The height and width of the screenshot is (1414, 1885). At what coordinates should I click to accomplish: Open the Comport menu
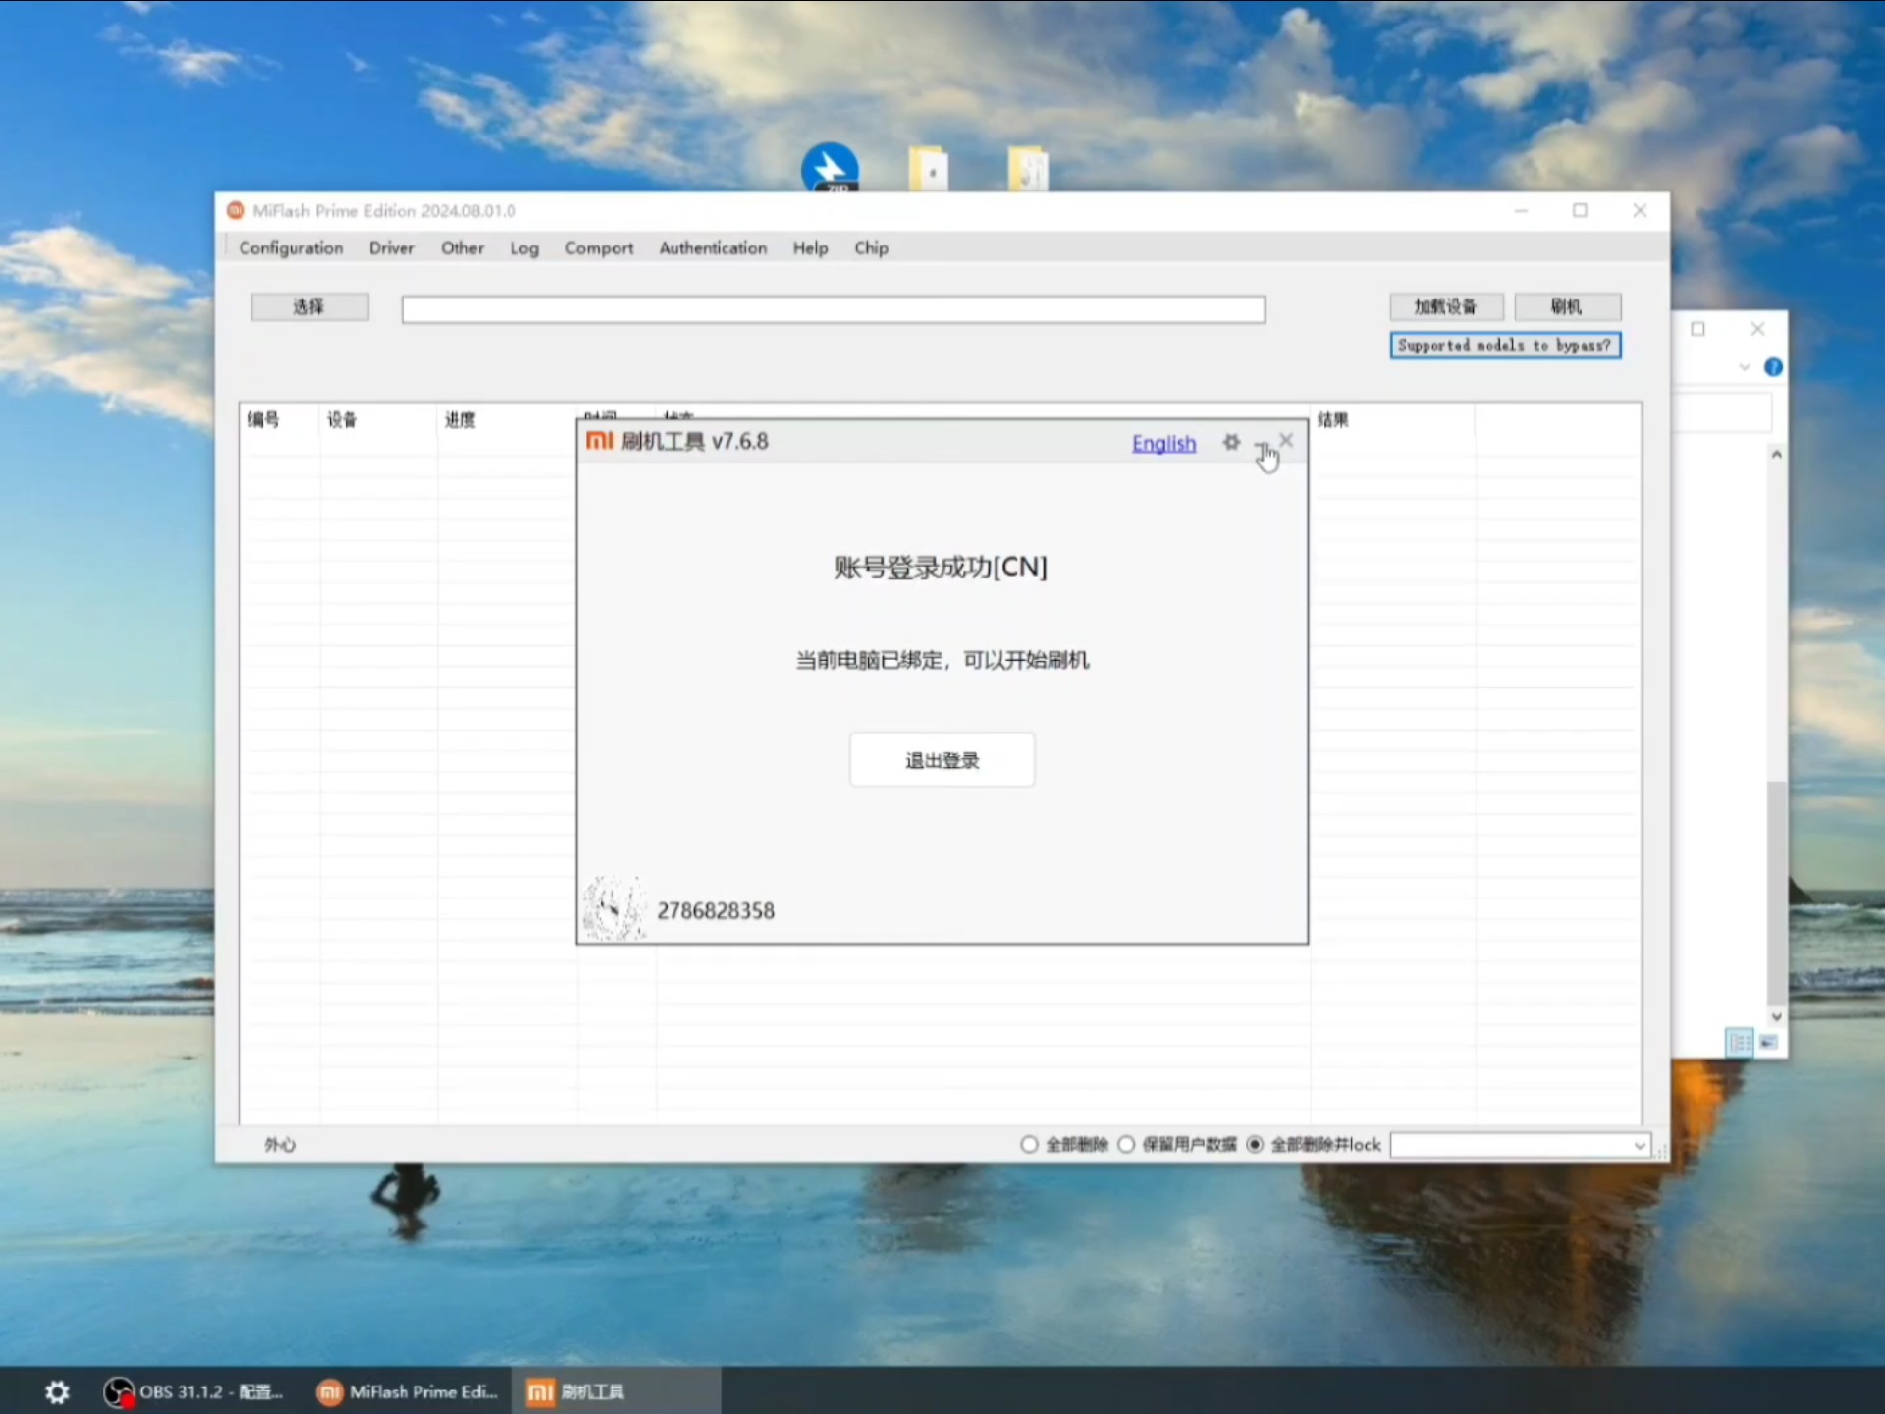(x=599, y=248)
